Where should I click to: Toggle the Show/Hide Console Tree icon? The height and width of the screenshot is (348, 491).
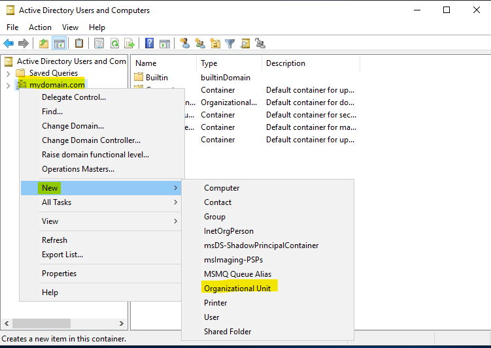[x=59, y=44]
